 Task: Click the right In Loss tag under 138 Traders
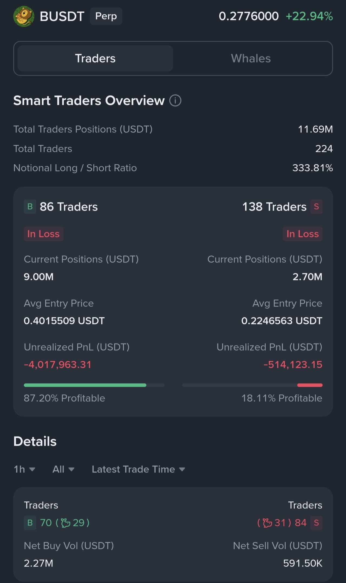302,234
